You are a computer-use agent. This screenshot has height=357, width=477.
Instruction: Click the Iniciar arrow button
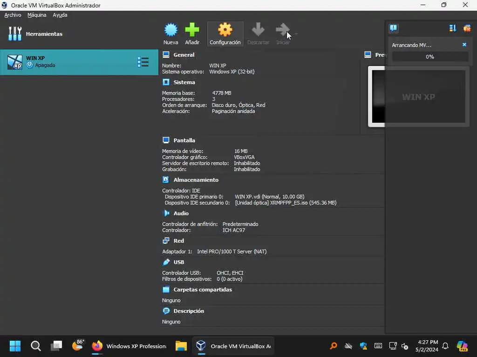click(283, 33)
